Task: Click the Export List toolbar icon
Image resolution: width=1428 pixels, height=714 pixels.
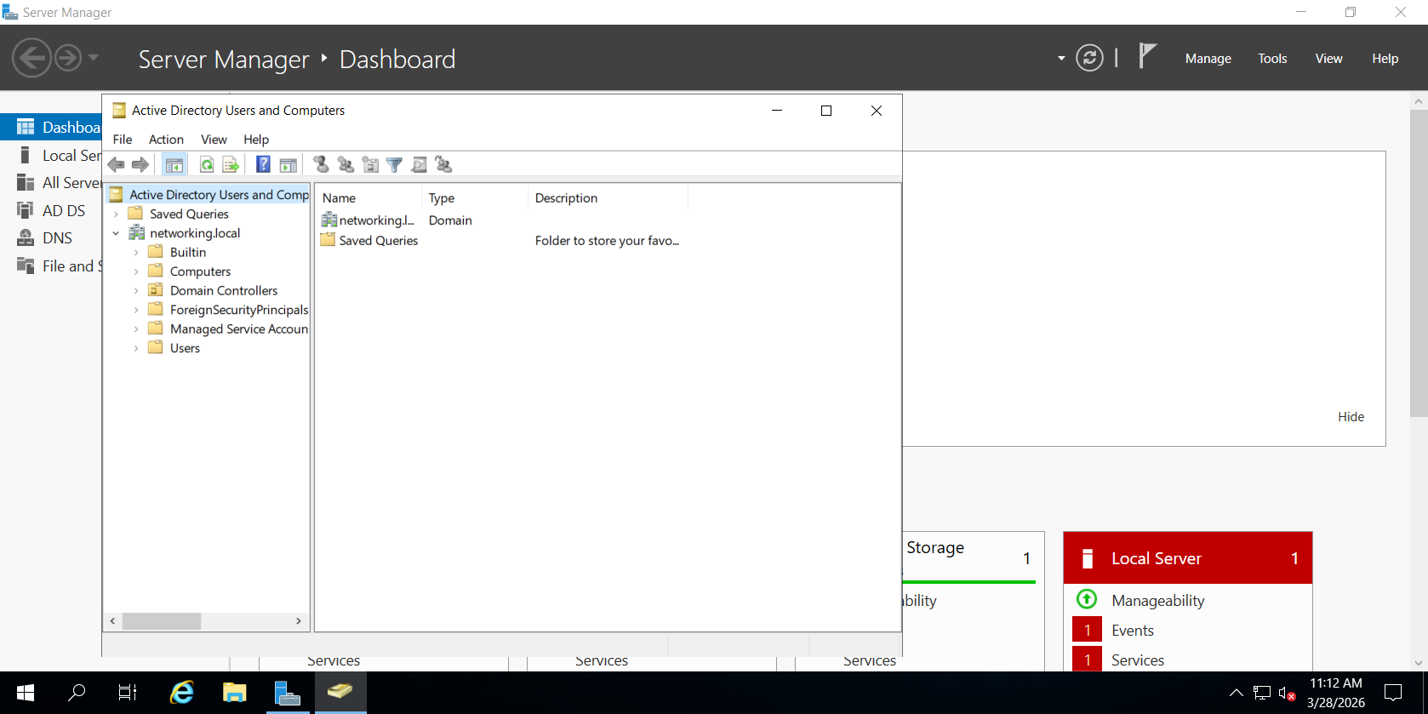Action: pos(231,165)
